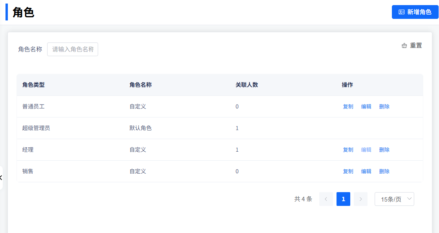The width and height of the screenshot is (439, 233).
Task: Go to the next page arrow
Action: click(x=360, y=199)
